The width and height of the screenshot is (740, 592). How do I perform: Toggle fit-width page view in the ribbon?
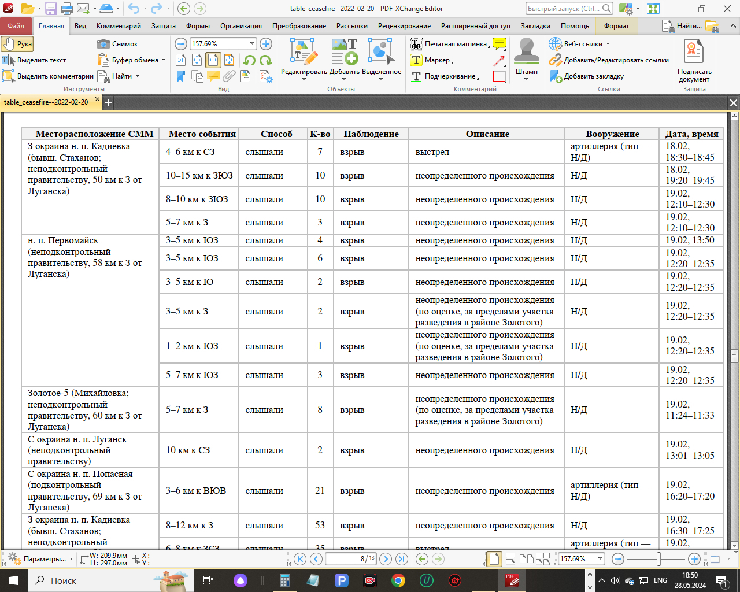click(213, 60)
